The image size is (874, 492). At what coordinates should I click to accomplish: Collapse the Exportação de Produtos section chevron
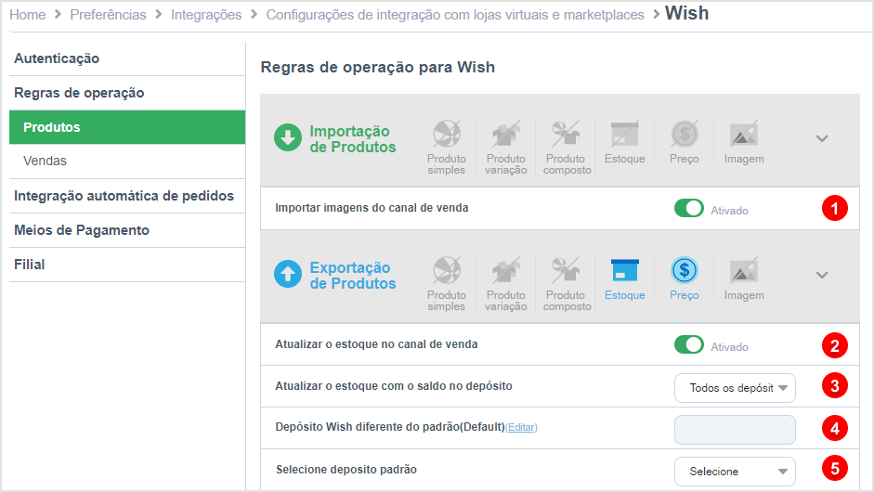pos(822,275)
